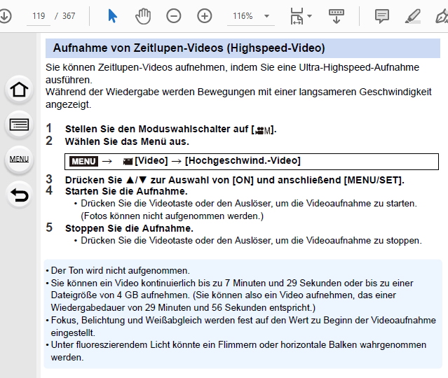Add a comment with the note tool
The width and height of the screenshot is (448, 378).
pyautogui.click(x=382, y=15)
